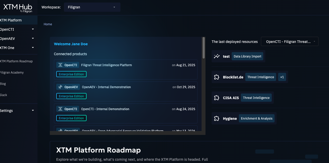Open XTM Platform Roadmap sidebar link

pyautogui.click(x=16, y=61)
